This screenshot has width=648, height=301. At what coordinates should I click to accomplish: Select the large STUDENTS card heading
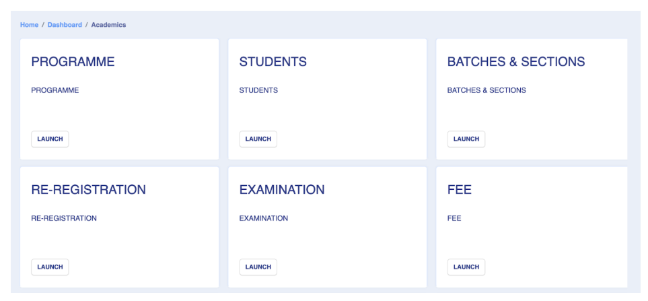(273, 62)
